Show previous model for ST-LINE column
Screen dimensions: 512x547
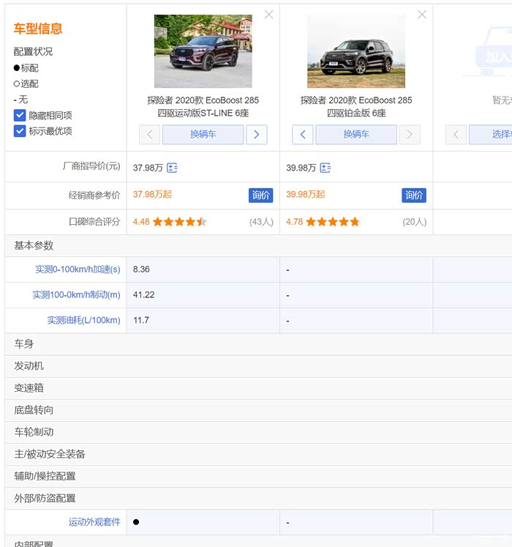coord(149,134)
